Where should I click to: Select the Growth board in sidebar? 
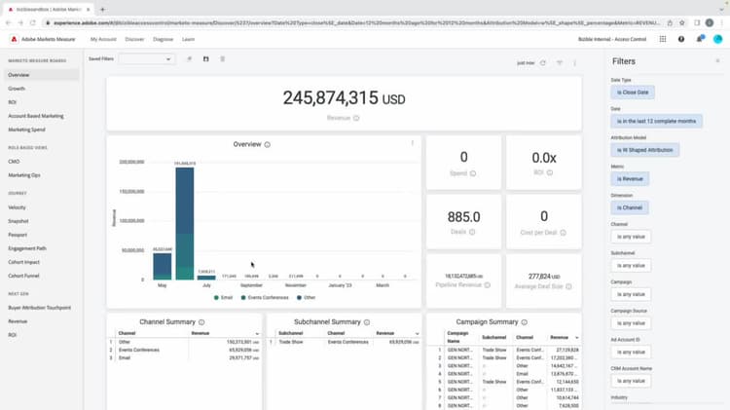[17, 89]
